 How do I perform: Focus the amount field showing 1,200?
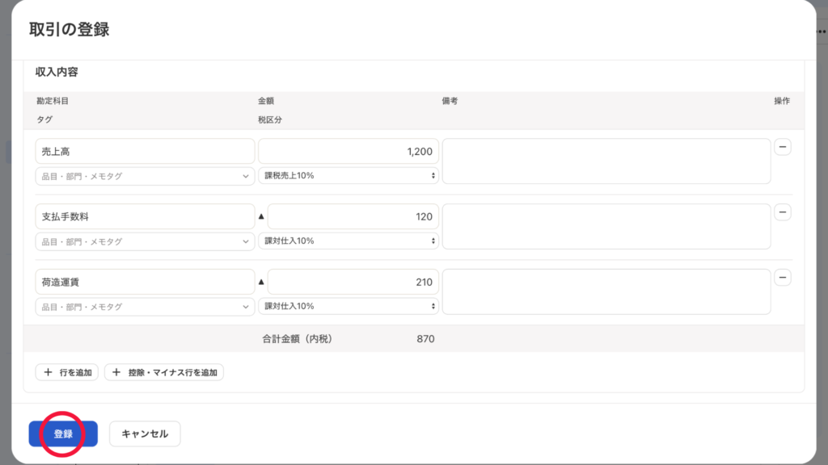tap(349, 151)
